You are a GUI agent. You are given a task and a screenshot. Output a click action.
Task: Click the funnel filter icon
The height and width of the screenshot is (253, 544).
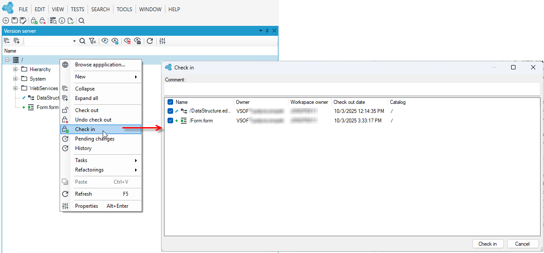pos(93,41)
